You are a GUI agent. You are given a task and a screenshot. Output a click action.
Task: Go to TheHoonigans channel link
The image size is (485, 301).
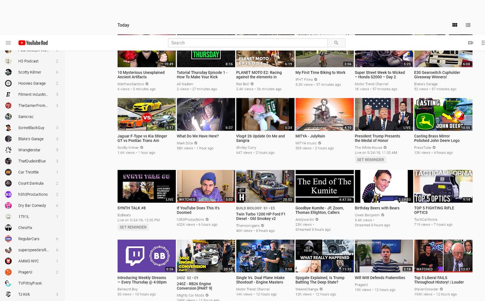click(247, 226)
